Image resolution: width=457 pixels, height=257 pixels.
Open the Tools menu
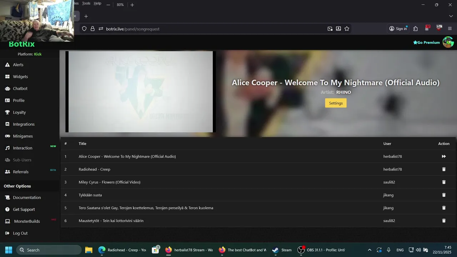[86, 3]
